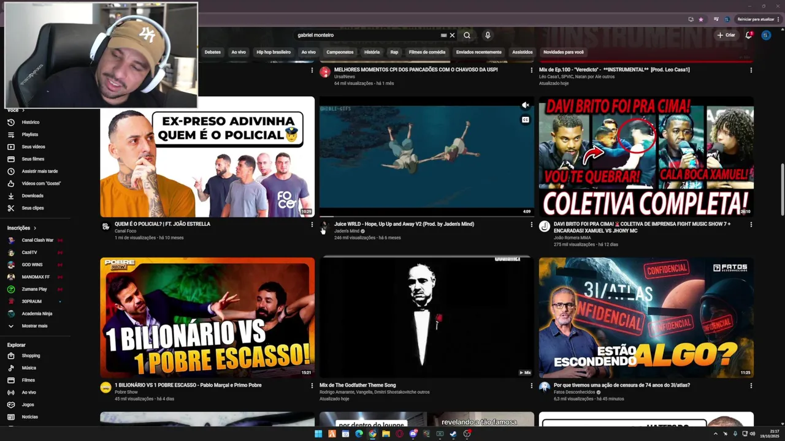This screenshot has width=785, height=441.
Task: Open options for DAVI BRITO video
Action: pyautogui.click(x=751, y=225)
